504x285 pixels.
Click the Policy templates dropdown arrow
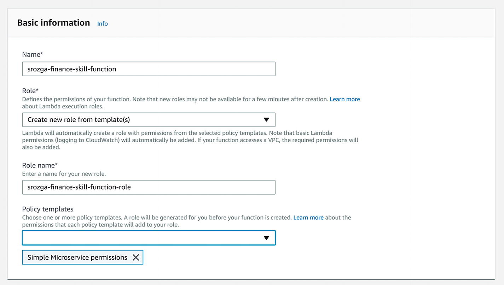coord(266,238)
